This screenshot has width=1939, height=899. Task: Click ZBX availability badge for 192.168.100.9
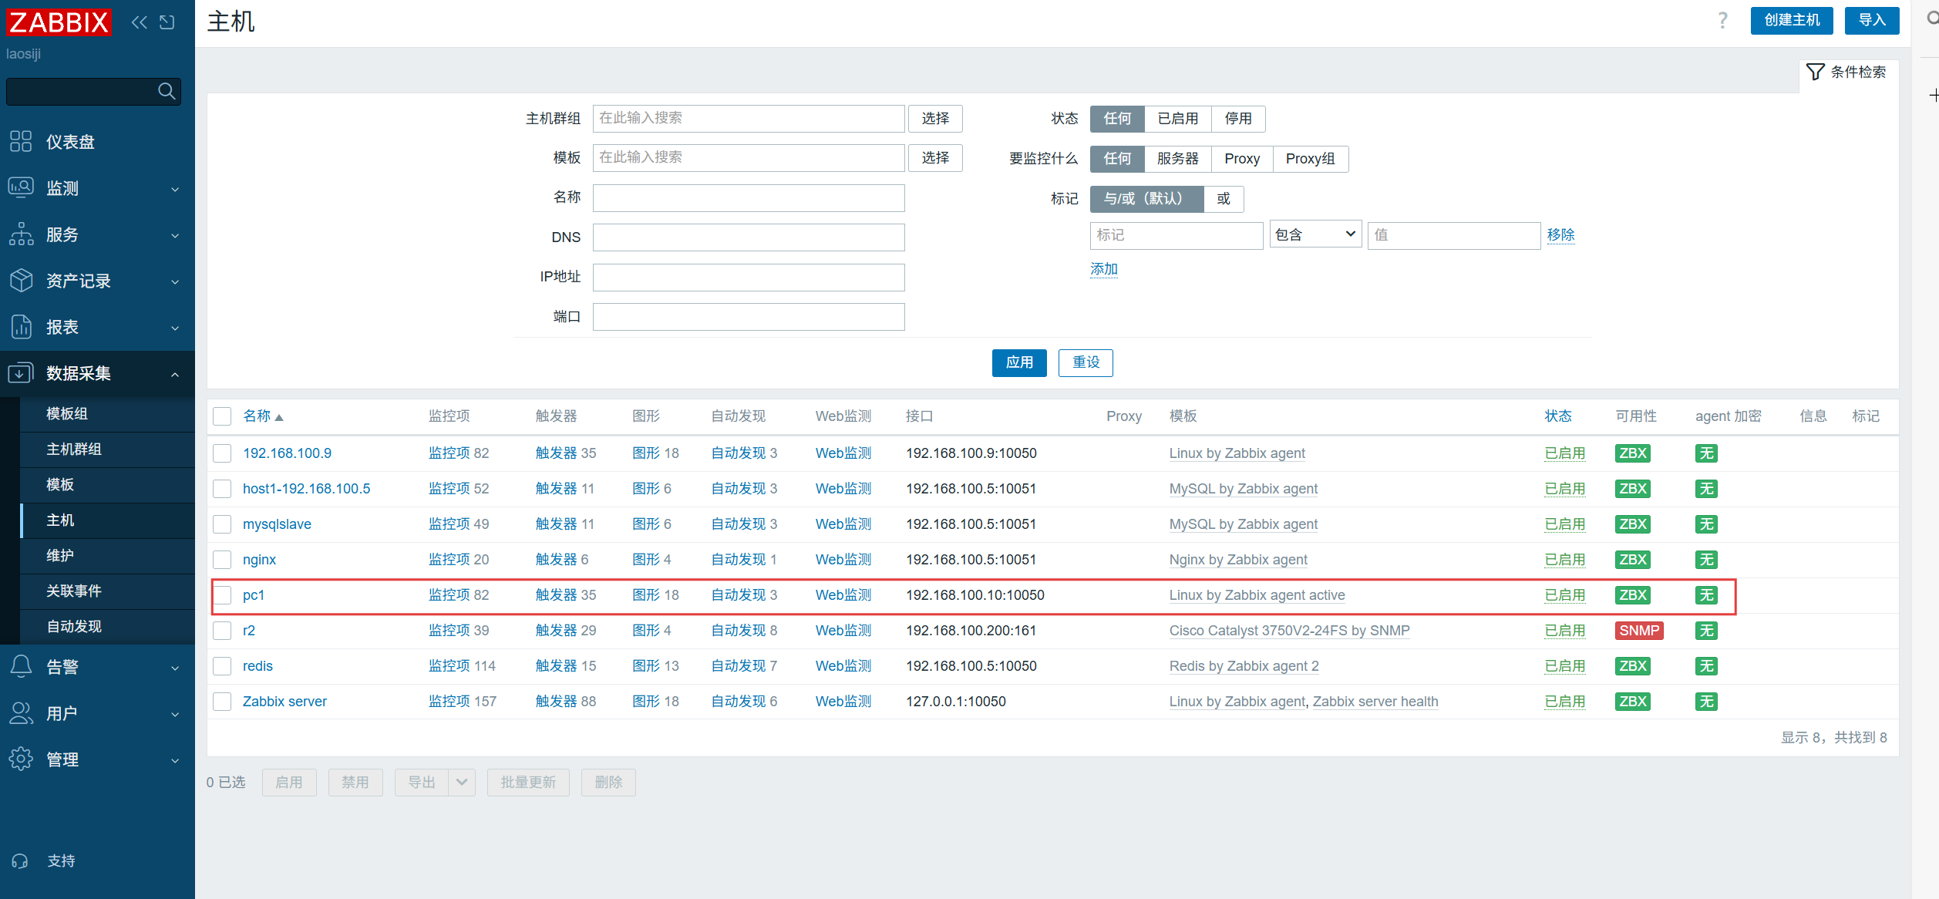(x=1633, y=453)
